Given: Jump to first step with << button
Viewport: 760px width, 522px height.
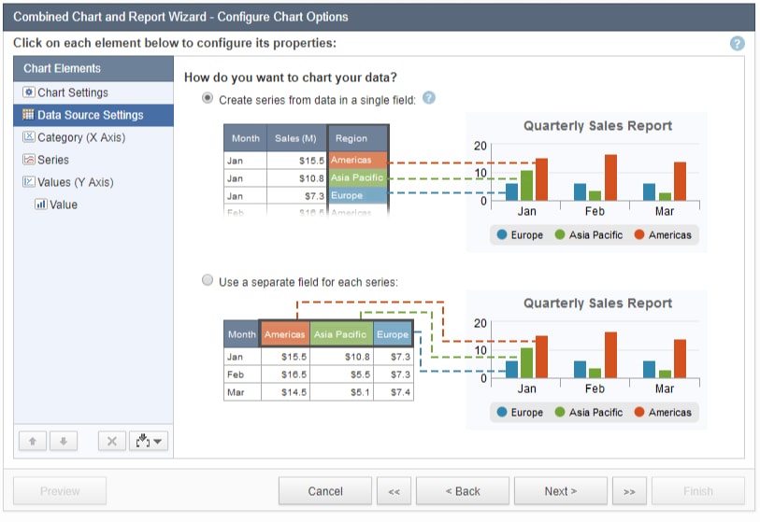Looking at the screenshot, I should [x=394, y=491].
